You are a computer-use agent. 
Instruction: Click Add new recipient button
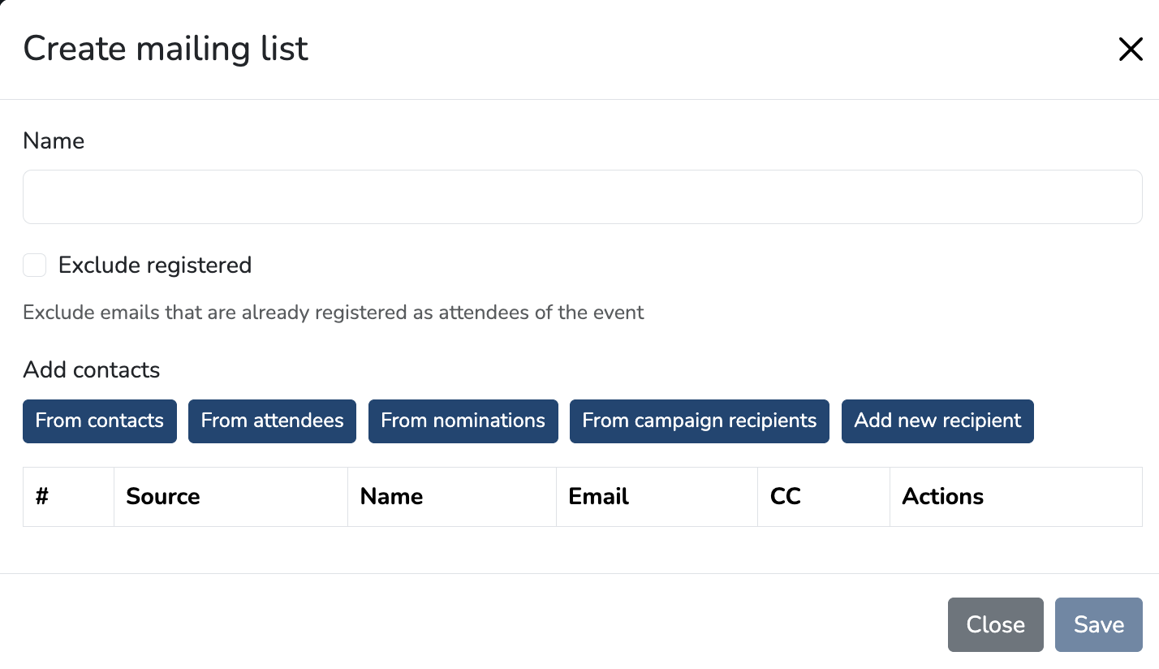pos(937,421)
